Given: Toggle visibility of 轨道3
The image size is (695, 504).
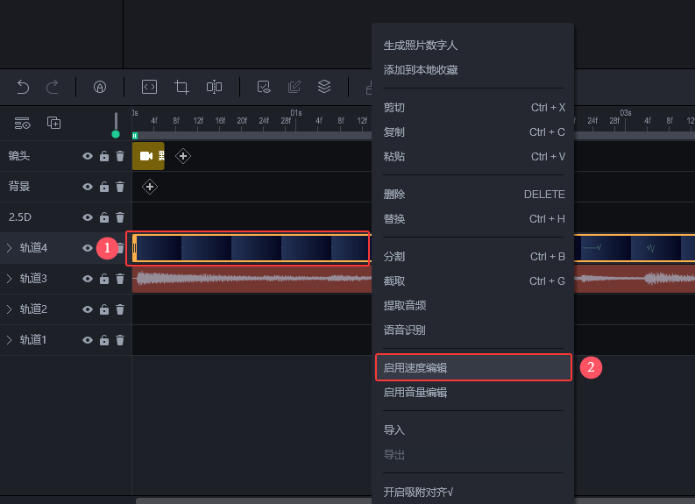Looking at the screenshot, I should coord(88,279).
